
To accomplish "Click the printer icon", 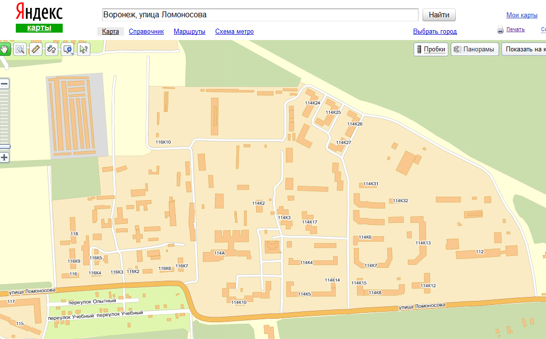I will click(x=500, y=30).
